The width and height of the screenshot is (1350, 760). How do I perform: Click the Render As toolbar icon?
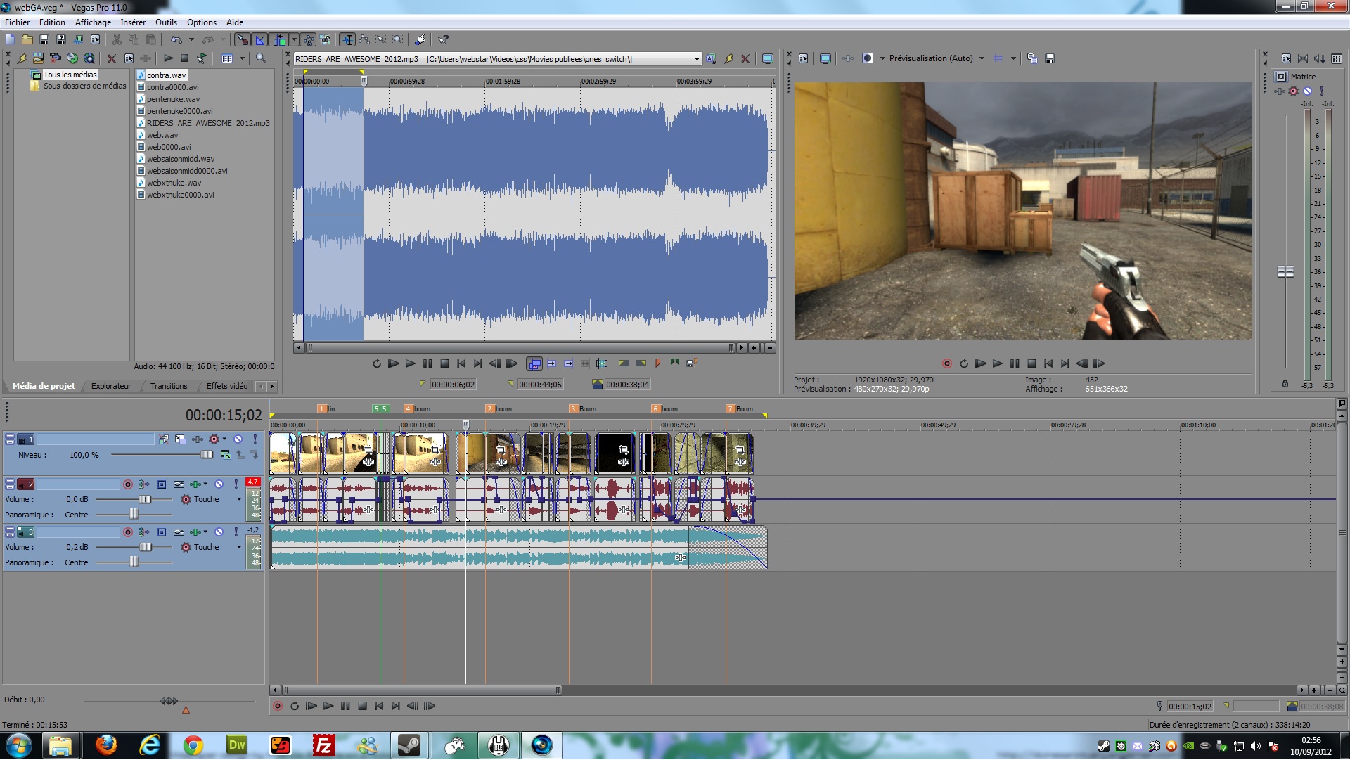[78, 39]
